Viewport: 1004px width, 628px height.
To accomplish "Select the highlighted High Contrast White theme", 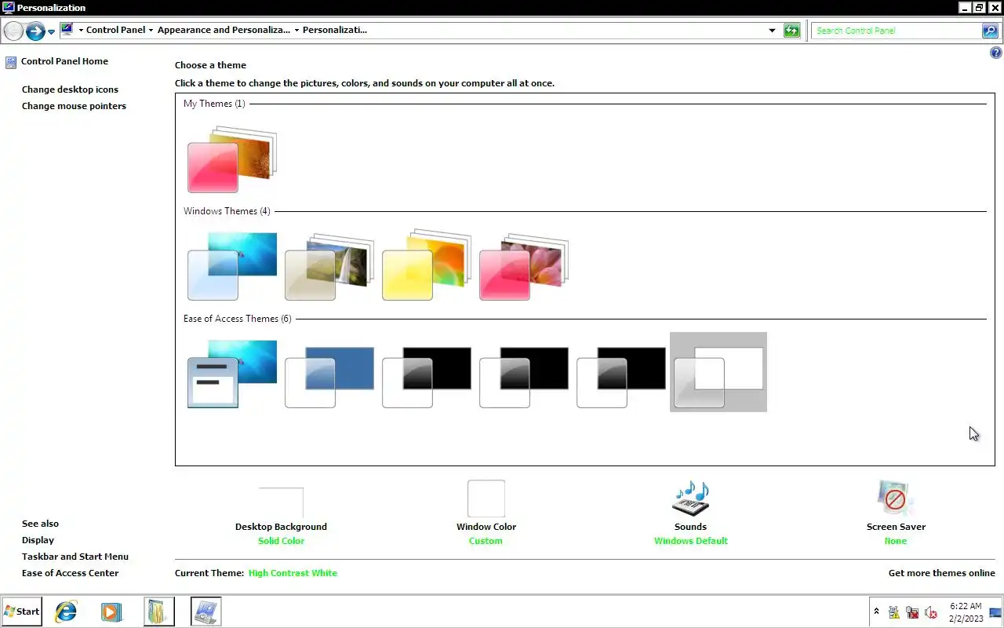I will [x=718, y=372].
